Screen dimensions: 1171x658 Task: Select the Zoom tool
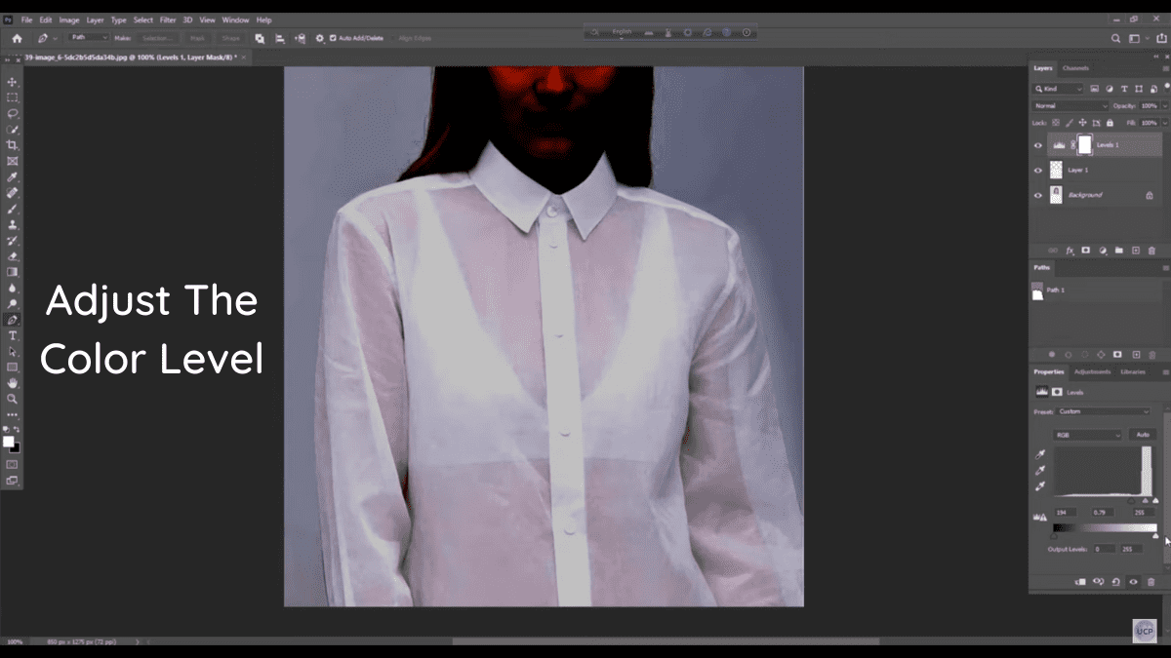pyautogui.click(x=13, y=399)
